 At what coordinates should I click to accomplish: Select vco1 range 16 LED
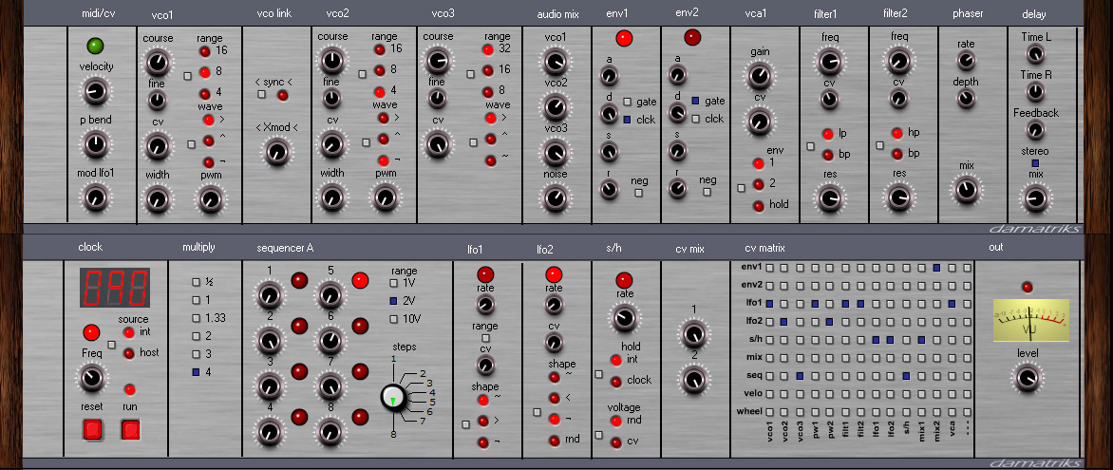click(x=205, y=51)
